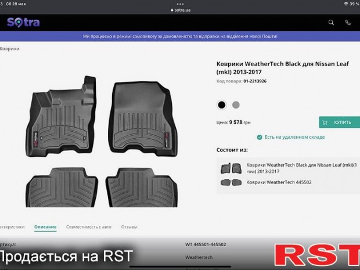Open the Коврики WeatherTech 445502 link
The width and height of the screenshot is (360, 270).
(x=279, y=182)
